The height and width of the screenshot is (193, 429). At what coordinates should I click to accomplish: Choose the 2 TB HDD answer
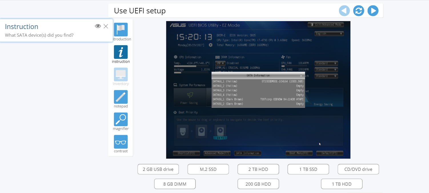pyautogui.click(x=258, y=169)
